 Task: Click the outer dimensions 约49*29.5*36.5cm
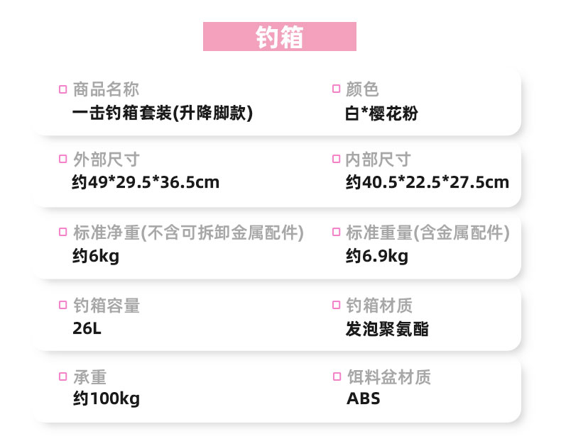click(146, 183)
